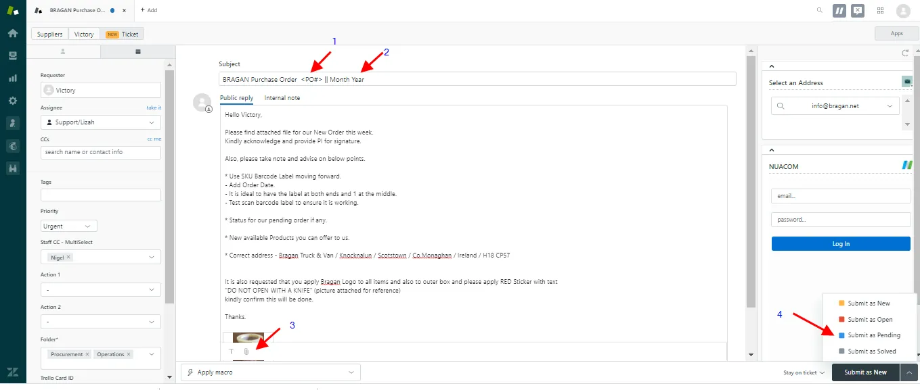Screen dimensions: 920x390
Task: Click the Apps button
Action: 896,33
